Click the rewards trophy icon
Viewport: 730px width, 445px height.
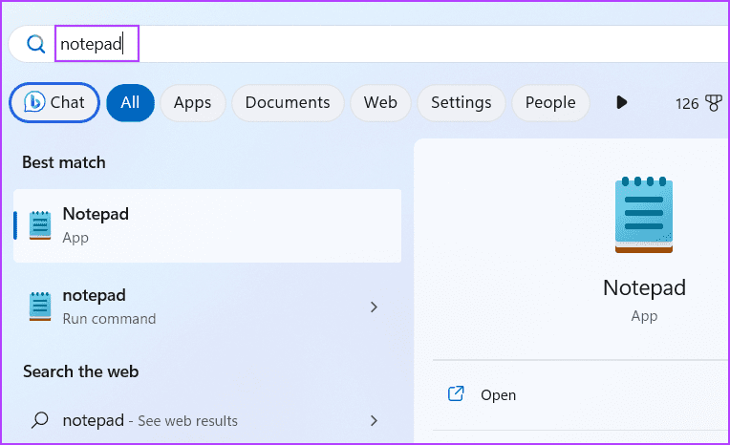(714, 103)
